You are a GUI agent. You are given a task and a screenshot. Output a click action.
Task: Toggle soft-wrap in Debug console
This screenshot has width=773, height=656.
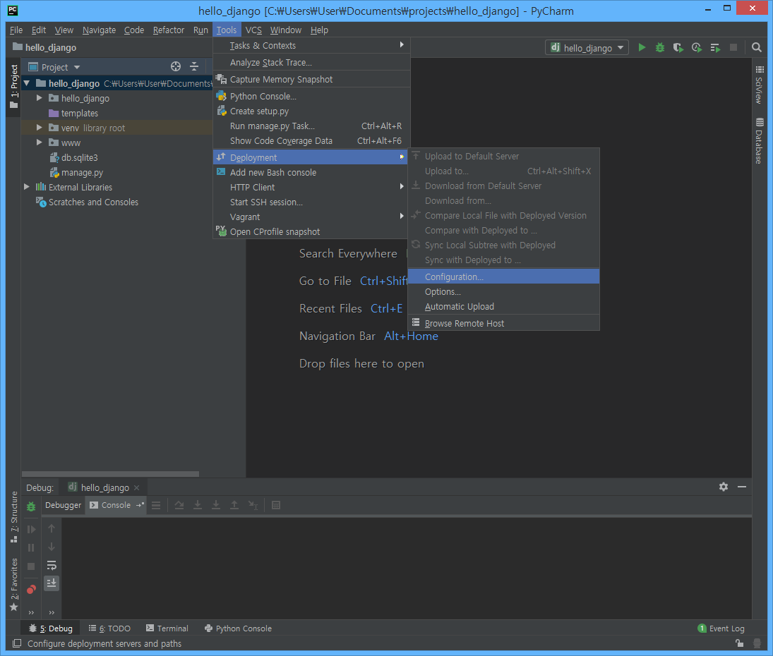pyautogui.click(x=52, y=566)
